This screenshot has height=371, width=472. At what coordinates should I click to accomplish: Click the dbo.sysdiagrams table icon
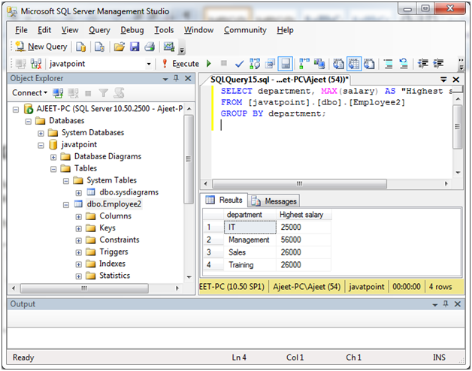[91, 192]
